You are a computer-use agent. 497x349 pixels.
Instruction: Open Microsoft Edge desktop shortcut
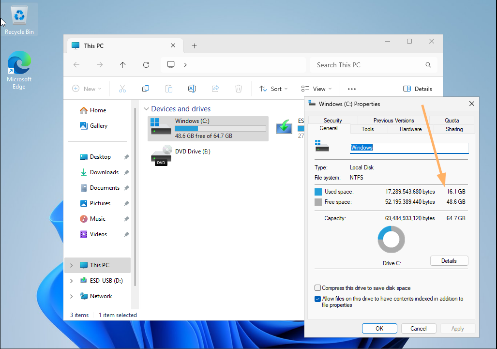click(x=19, y=70)
